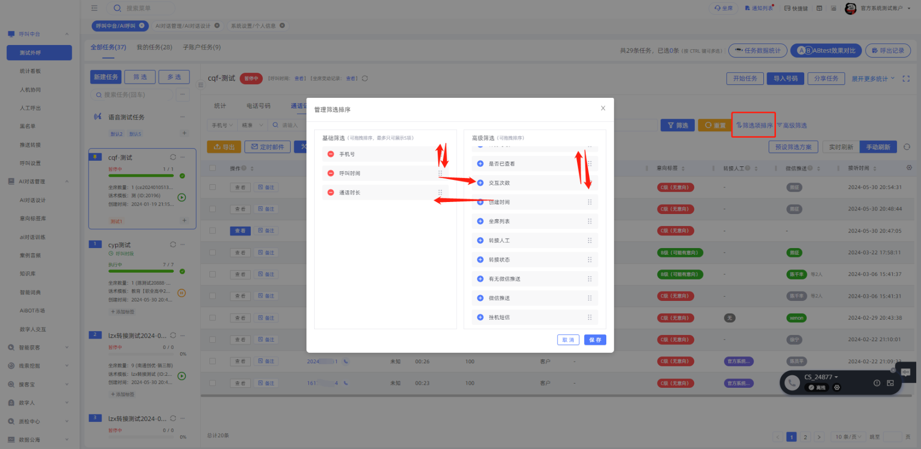The image size is (921, 449).
Task: Expand the 展开更多统计 dropdown
Action: (872, 78)
